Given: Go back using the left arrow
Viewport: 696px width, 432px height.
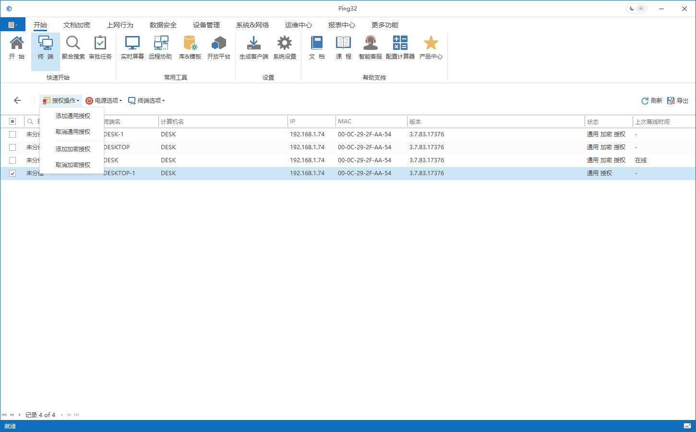Looking at the screenshot, I should coord(17,100).
